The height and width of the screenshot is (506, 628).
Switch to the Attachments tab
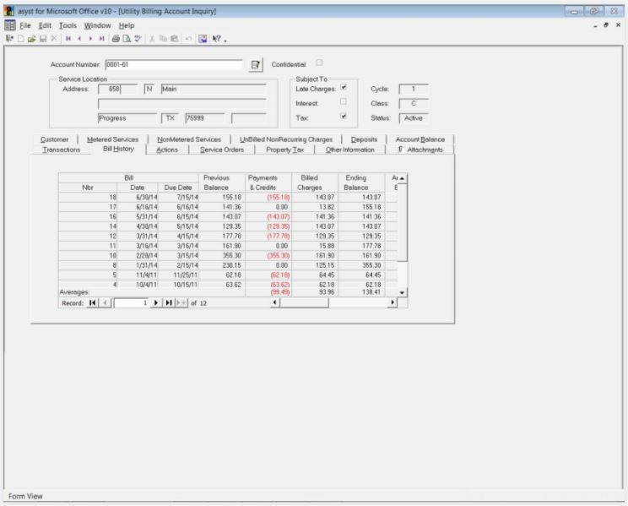420,150
